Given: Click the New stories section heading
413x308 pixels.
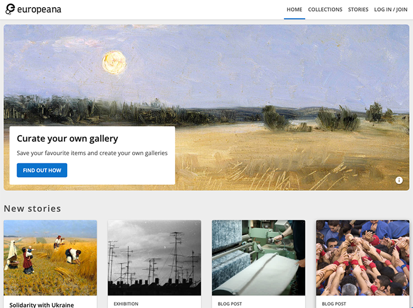Looking at the screenshot, I should [x=32, y=208].
